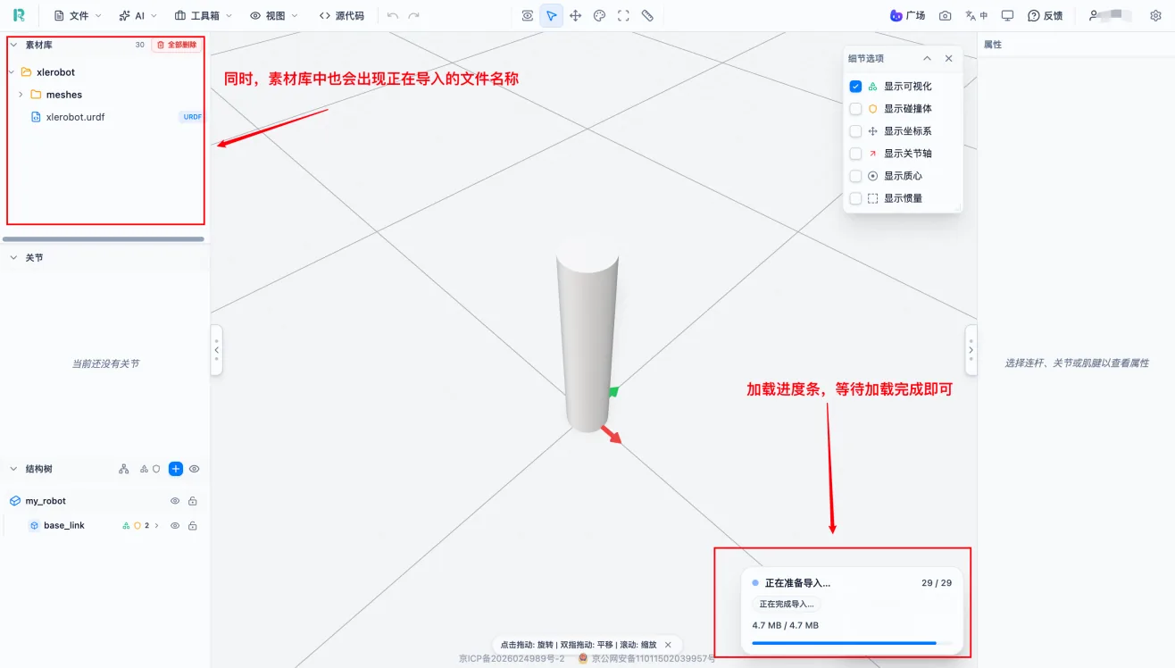Click the shield collision icon in 结构树 header
Screen dimensions: 1175x668
(x=156, y=469)
